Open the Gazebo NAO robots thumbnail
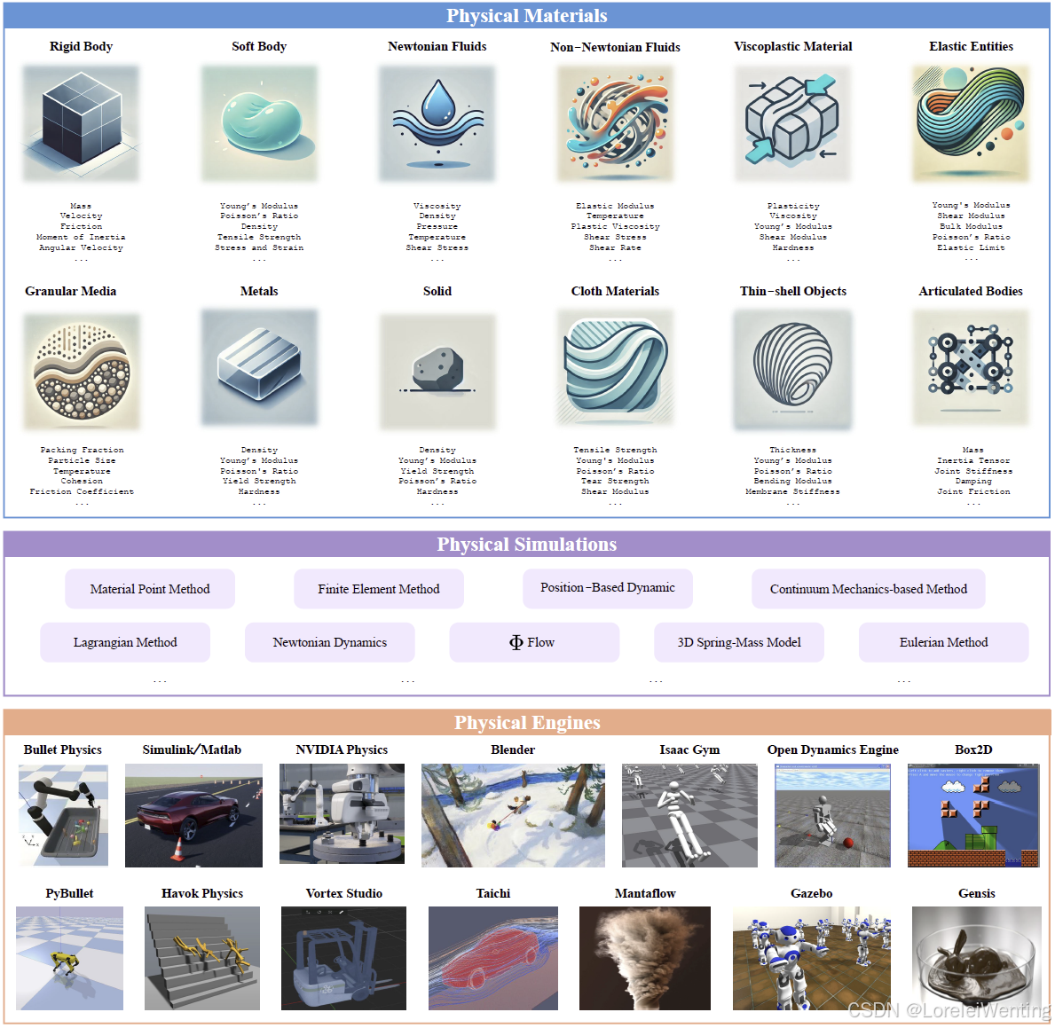This screenshot has width=1055, height=1028. coord(811,958)
